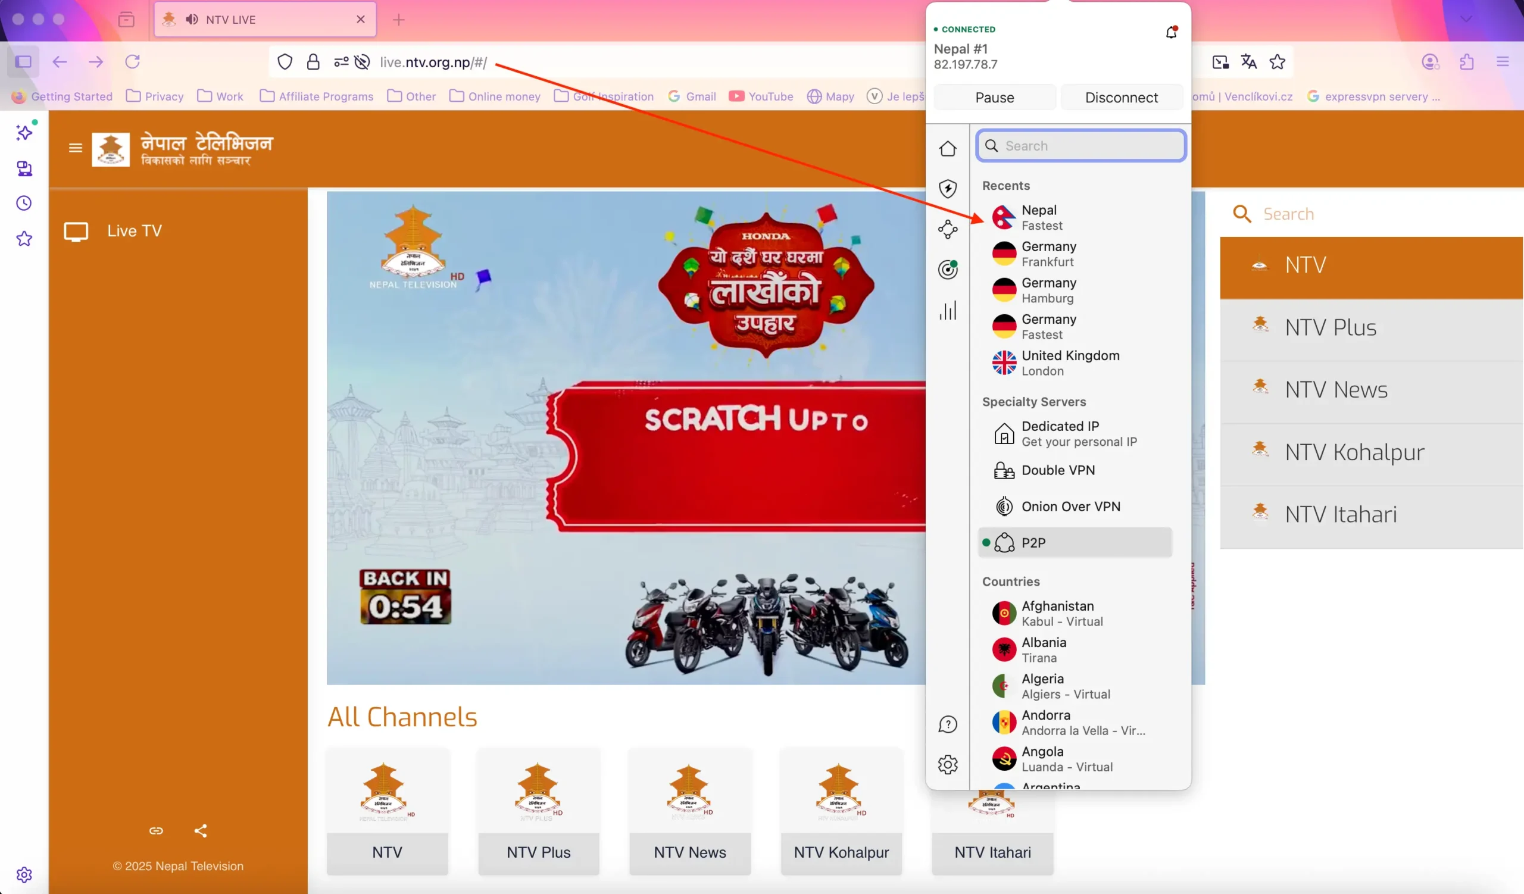The image size is (1524, 894).
Task: Open browser sidebar settings gear at bottom
Action: pyautogui.click(x=24, y=875)
